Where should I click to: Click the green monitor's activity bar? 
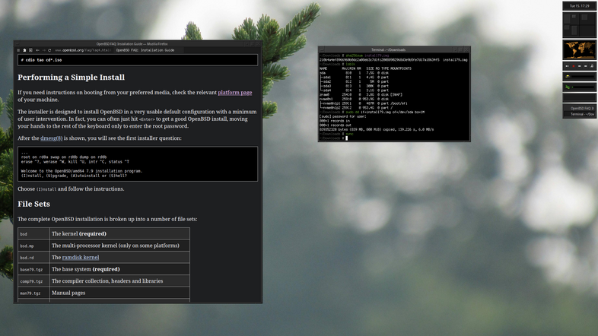pos(583,87)
